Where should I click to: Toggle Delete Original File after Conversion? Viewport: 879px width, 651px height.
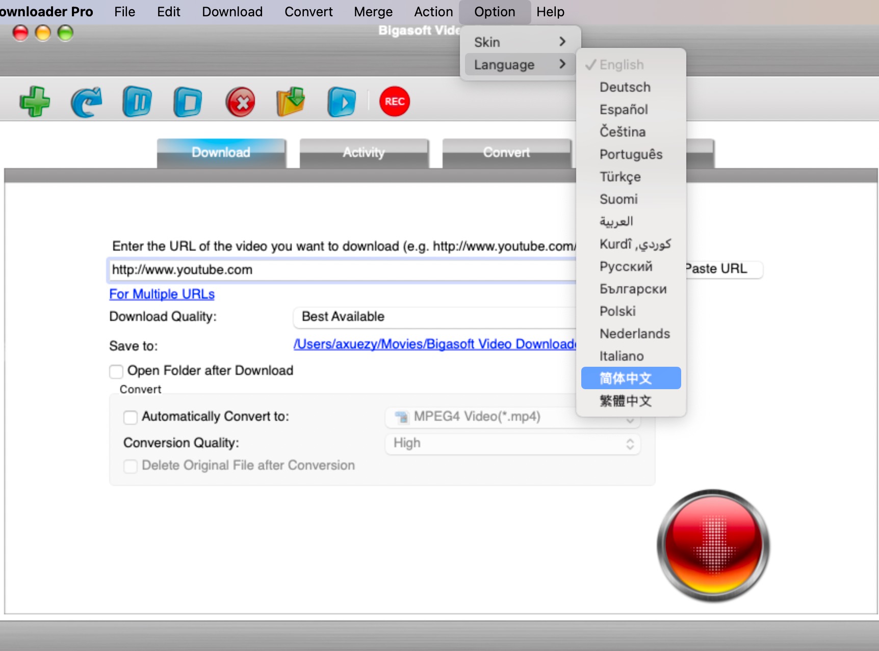pos(131,466)
